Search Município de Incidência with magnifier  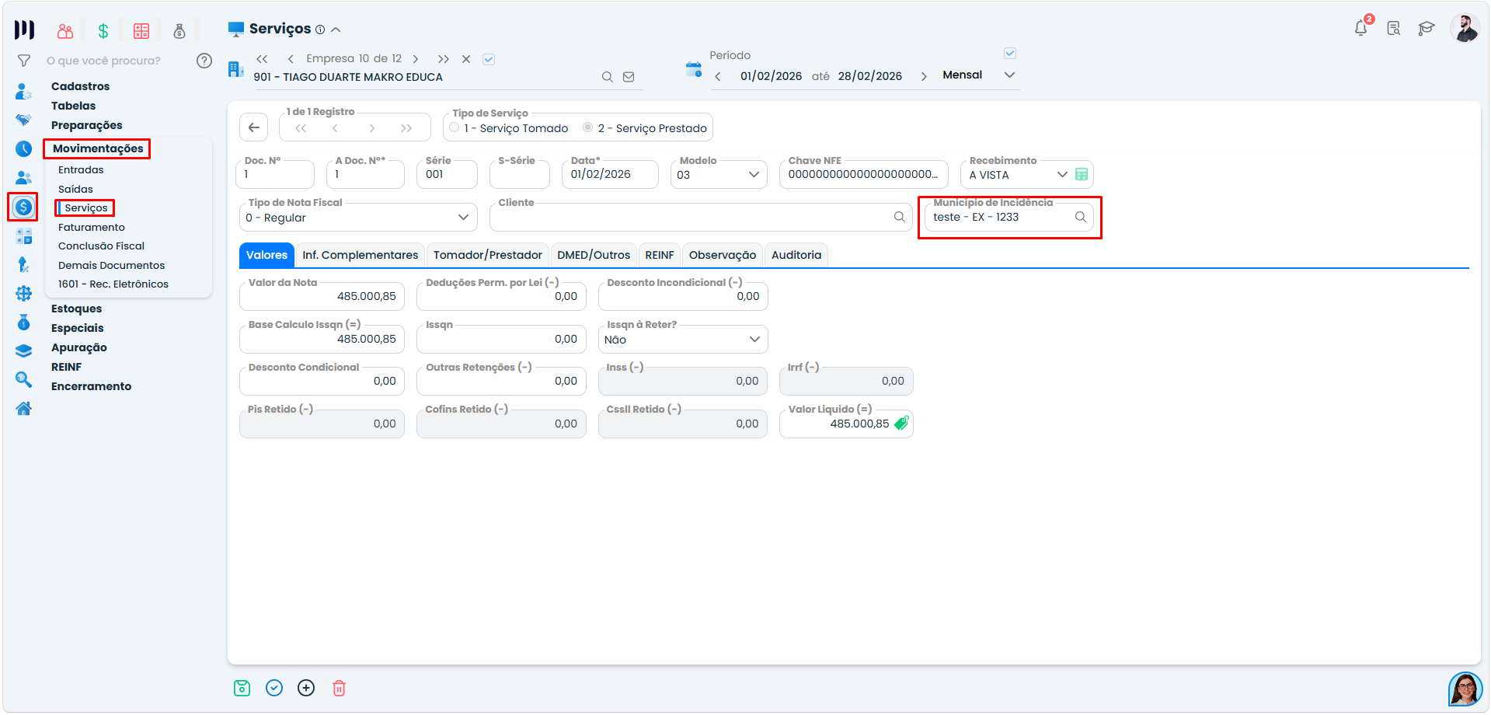[x=1081, y=217]
